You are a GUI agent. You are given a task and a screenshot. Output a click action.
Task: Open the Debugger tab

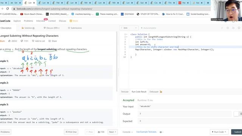click(x=154, y=91)
